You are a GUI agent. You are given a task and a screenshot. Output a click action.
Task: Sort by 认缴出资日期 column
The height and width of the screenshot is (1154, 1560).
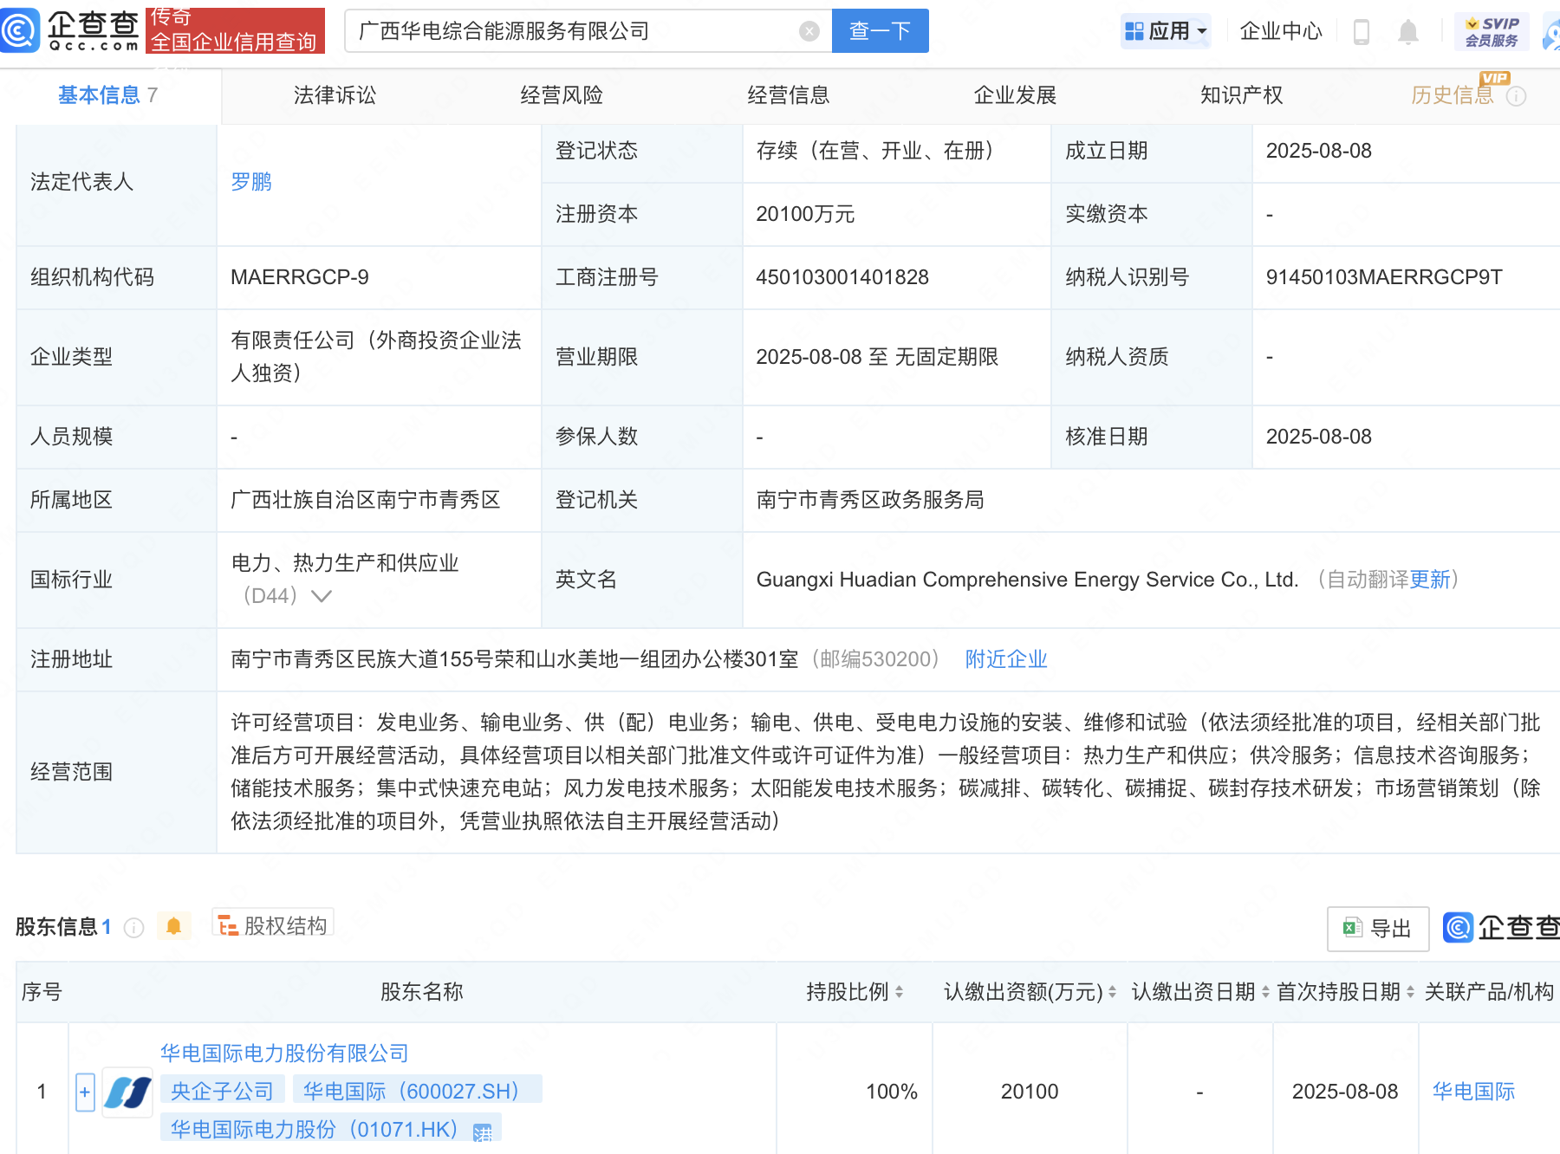pos(1265,992)
